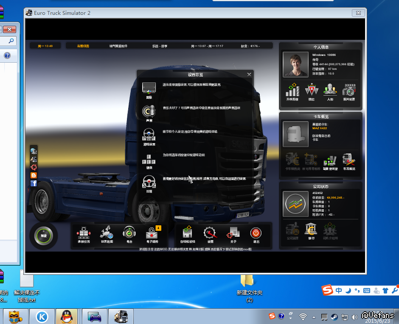Viewport: 399px width, 324px height.
Task: Open the driver recruitment agency icon
Action: coord(330,229)
